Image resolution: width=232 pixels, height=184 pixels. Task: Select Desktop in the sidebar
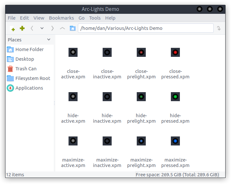(30, 59)
